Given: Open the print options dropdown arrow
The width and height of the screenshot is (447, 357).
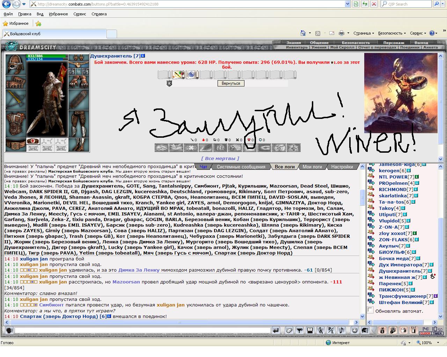Looking at the screenshot, I should point(348,33).
